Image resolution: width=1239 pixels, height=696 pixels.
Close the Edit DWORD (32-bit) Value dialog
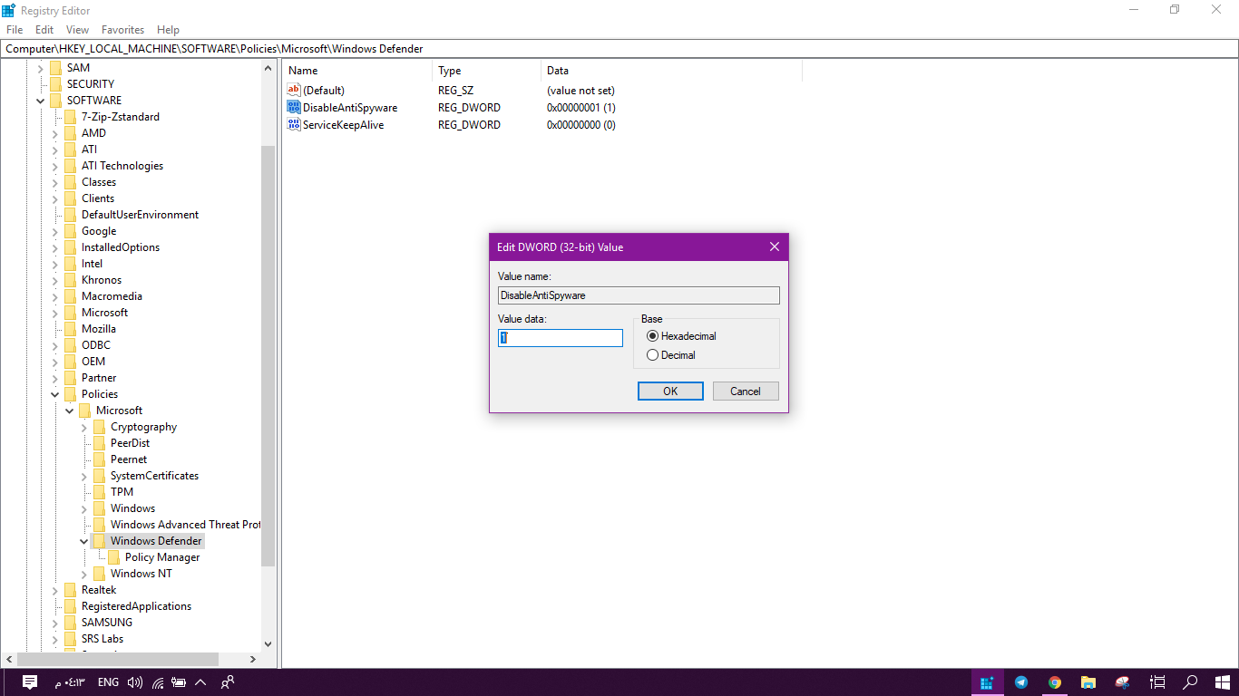pos(775,246)
